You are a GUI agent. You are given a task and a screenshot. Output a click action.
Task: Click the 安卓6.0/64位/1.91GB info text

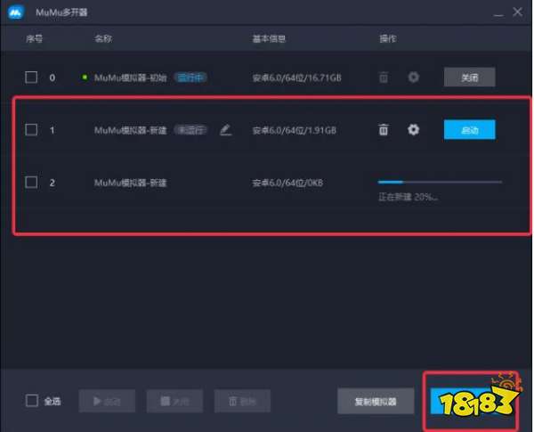click(x=295, y=130)
